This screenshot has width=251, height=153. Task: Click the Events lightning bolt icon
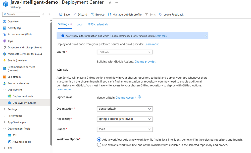5,60
